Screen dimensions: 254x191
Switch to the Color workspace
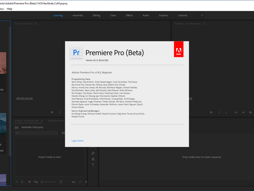pos(113,15)
